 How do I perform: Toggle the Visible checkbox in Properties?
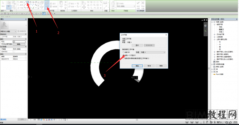click(x=14, y=42)
